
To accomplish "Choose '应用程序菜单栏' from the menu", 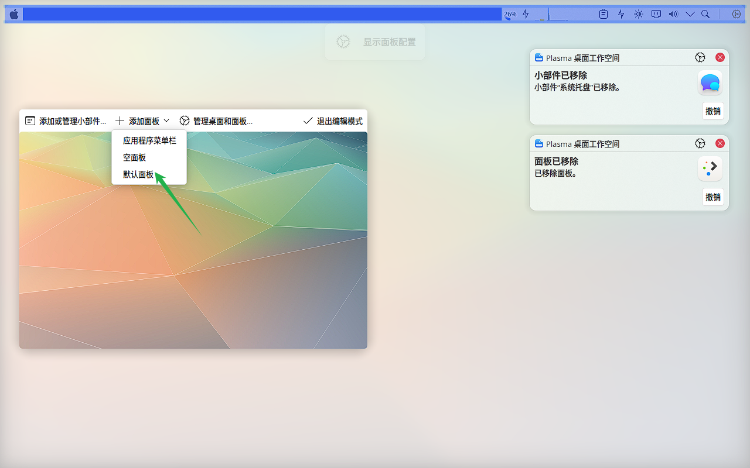I will [x=149, y=140].
